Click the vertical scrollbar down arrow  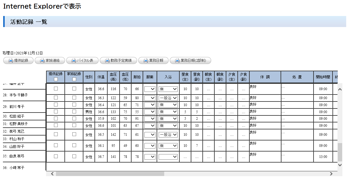coord(340,165)
